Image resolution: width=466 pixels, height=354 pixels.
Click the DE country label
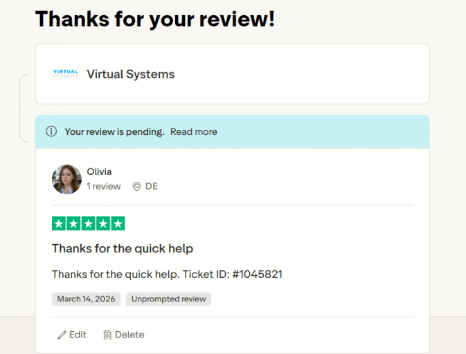[151, 187]
